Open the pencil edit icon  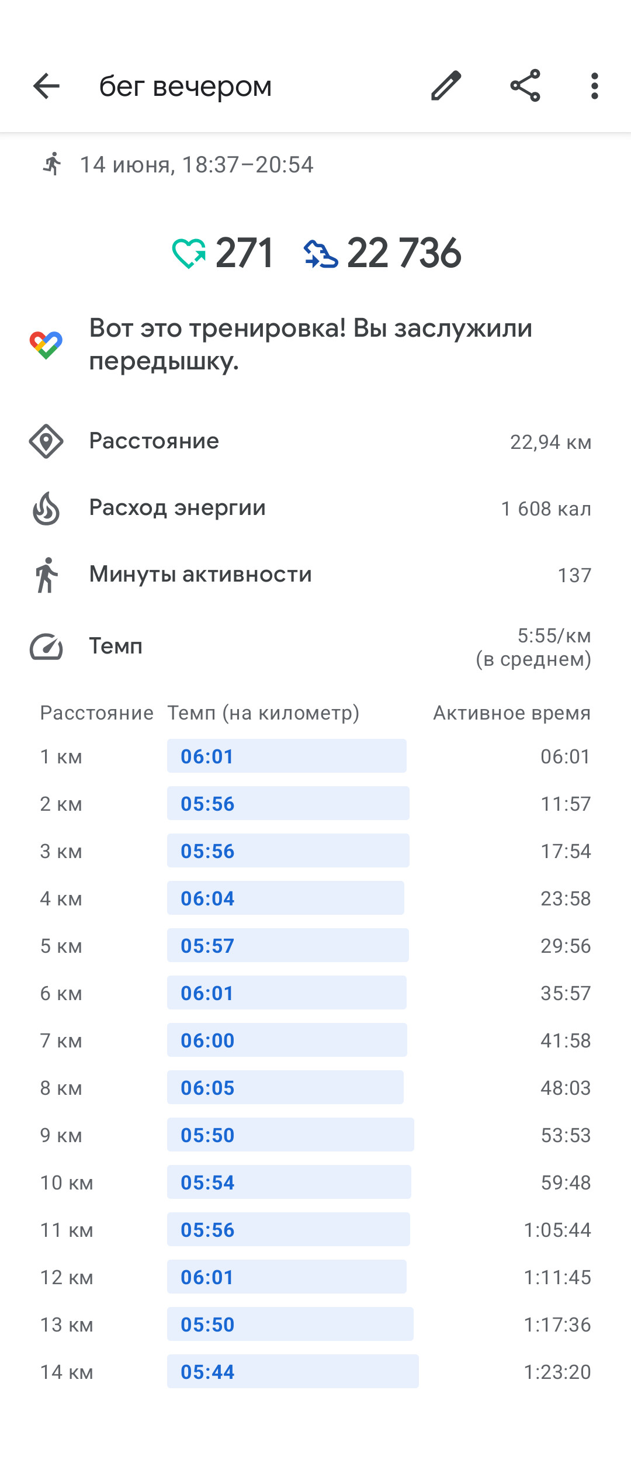coord(446,87)
